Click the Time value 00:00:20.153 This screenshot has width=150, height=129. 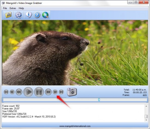(140, 93)
